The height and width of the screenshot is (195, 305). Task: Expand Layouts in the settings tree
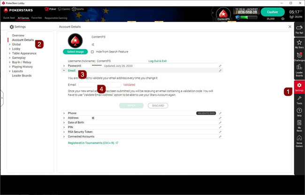pos(10,71)
